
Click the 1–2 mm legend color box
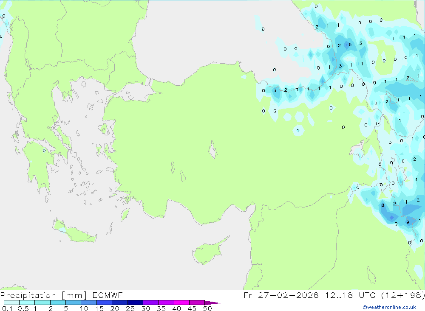[42, 303]
